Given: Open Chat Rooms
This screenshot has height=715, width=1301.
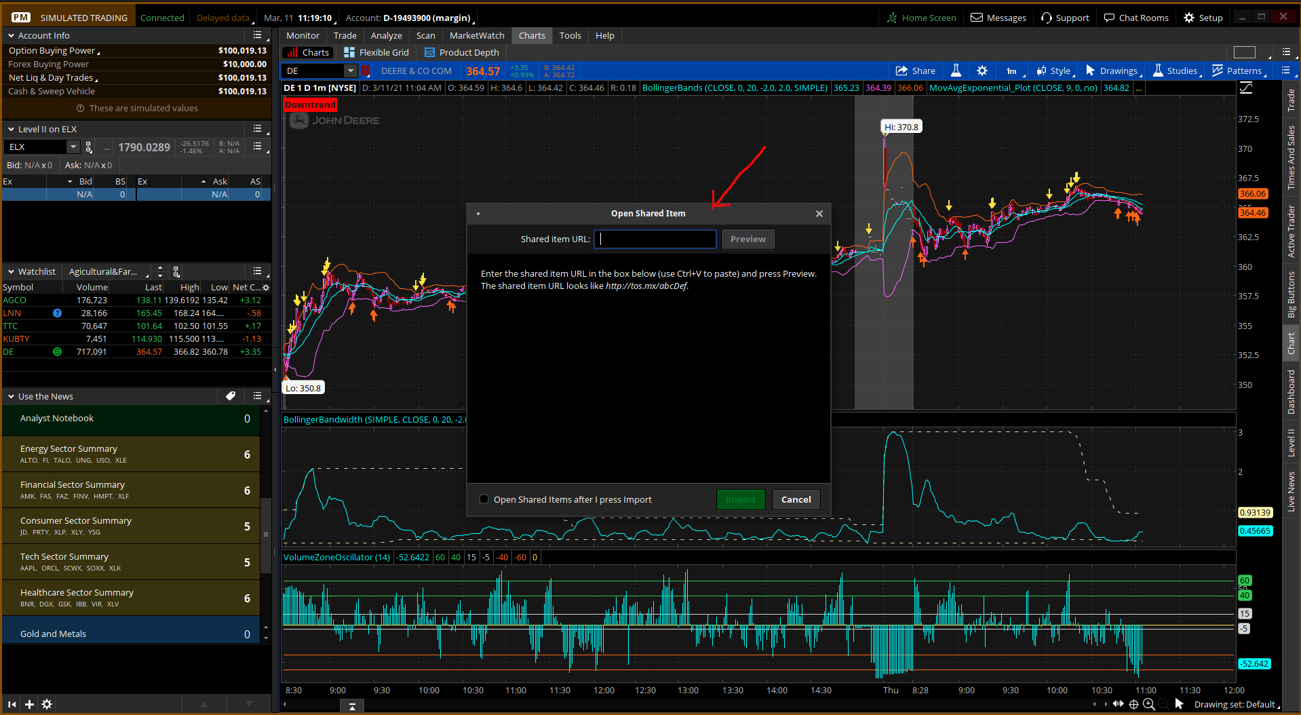Looking at the screenshot, I should [x=1136, y=18].
